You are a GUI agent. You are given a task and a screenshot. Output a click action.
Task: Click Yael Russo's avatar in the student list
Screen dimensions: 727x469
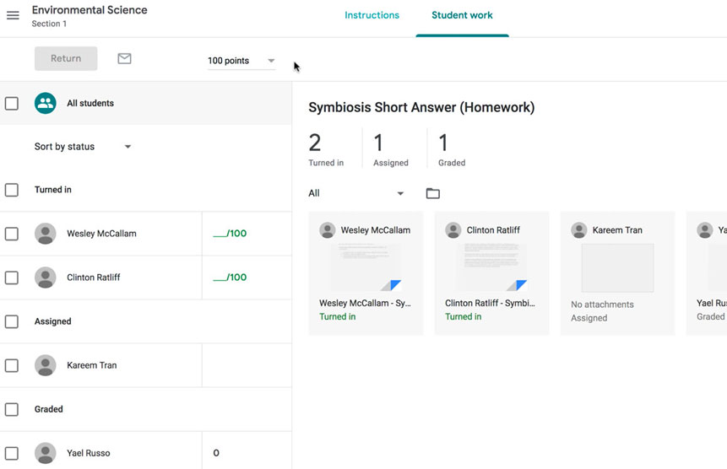pyautogui.click(x=46, y=453)
